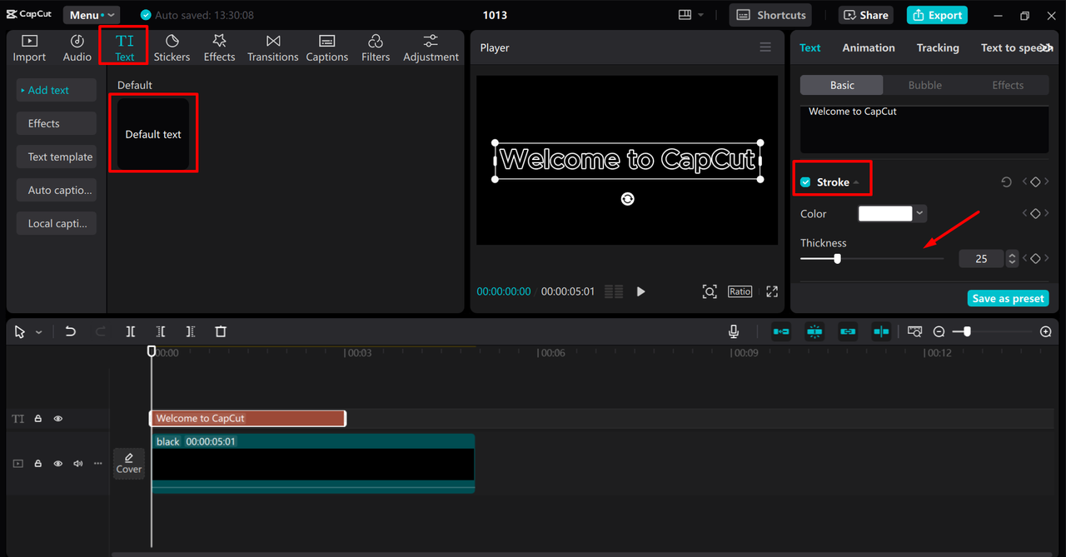This screenshot has width=1066, height=557.
Task: Zoom in the timeline with plus icon
Action: click(x=1046, y=331)
